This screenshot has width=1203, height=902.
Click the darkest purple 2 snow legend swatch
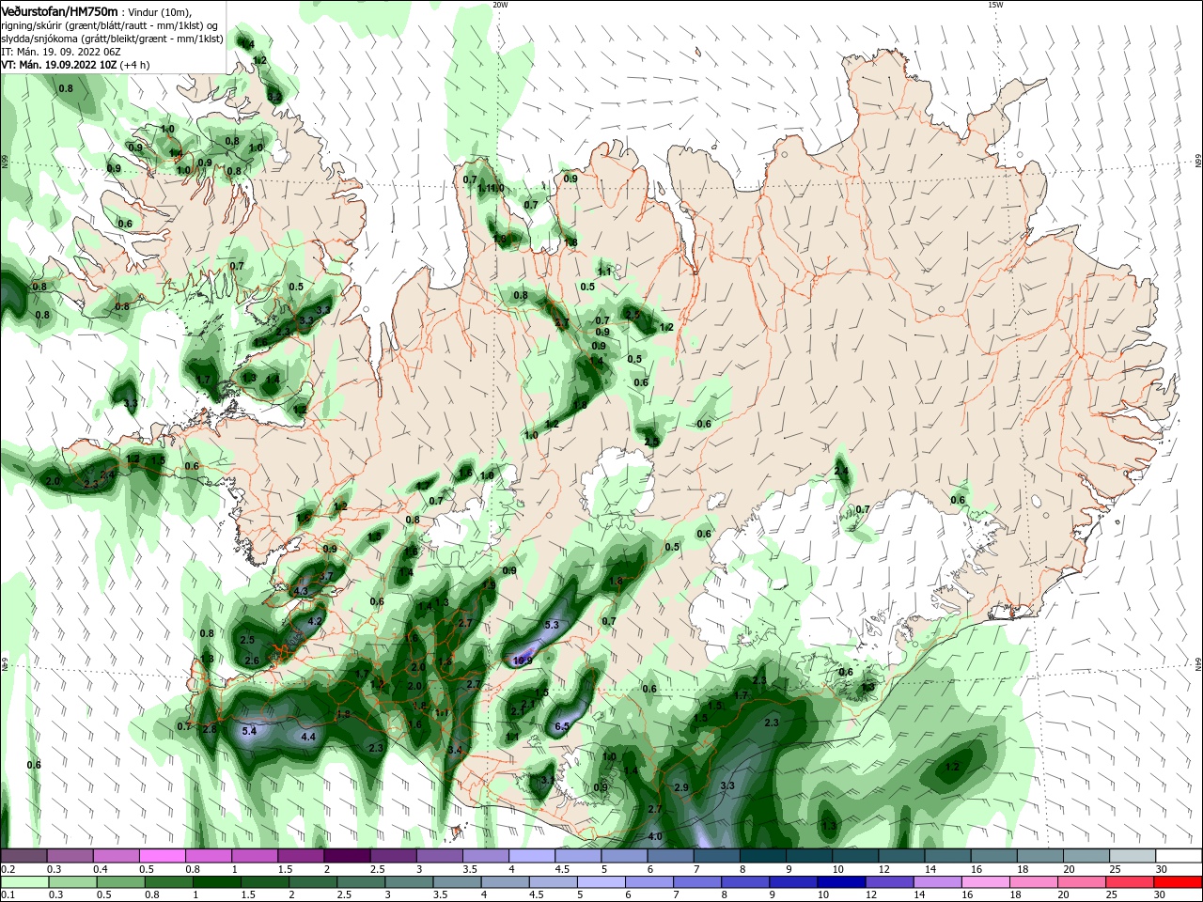(x=347, y=856)
